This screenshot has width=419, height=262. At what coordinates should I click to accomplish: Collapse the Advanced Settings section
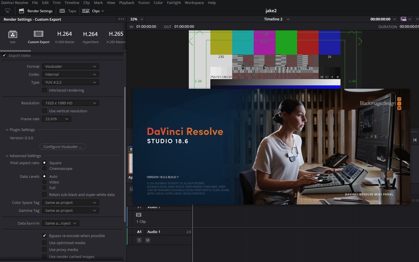coord(7,156)
